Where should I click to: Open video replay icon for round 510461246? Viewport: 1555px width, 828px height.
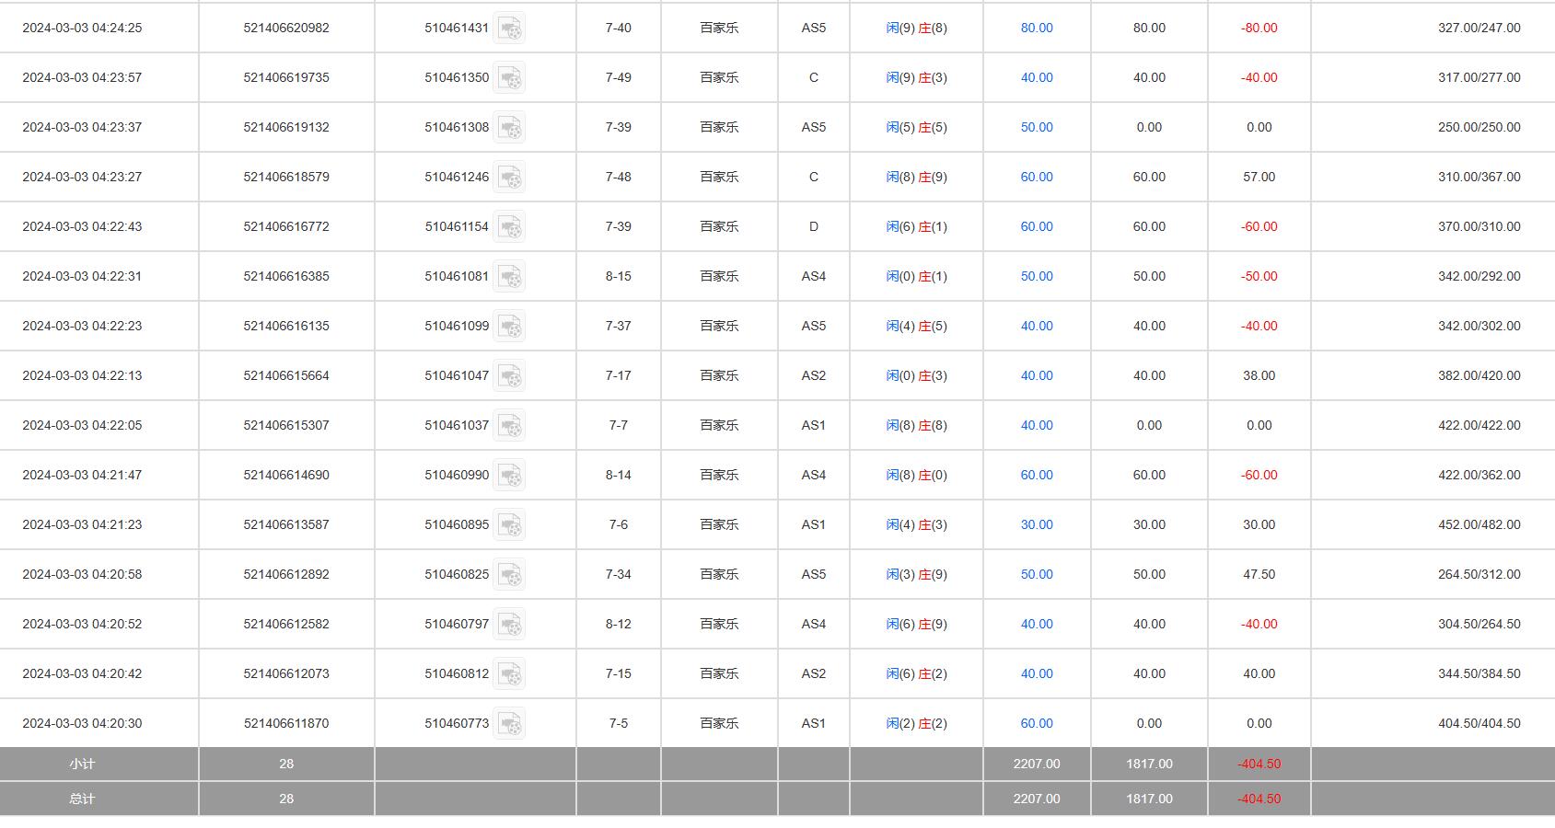click(x=509, y=178)
